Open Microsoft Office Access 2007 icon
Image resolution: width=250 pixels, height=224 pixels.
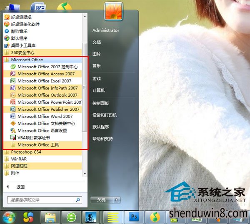click(13, 74)
